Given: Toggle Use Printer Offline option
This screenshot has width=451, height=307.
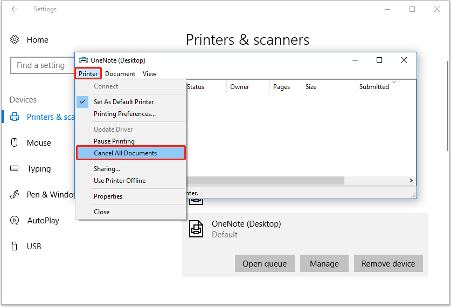Looking at the screenshot, I should click(x=119, y=181).
